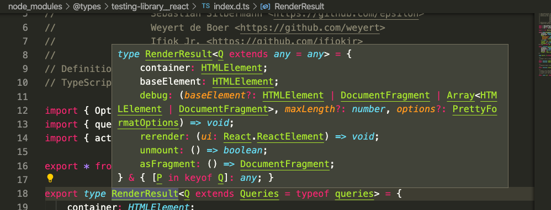
Task: Click export keyword on line 16
Action: point(61,166)
